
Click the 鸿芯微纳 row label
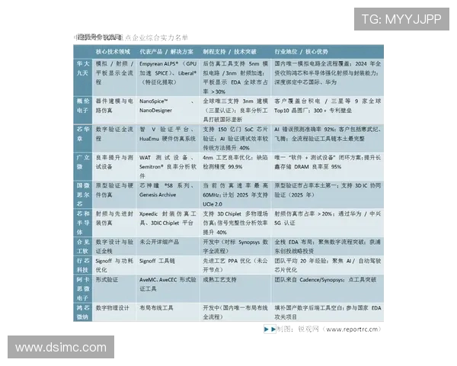point(83,313)
